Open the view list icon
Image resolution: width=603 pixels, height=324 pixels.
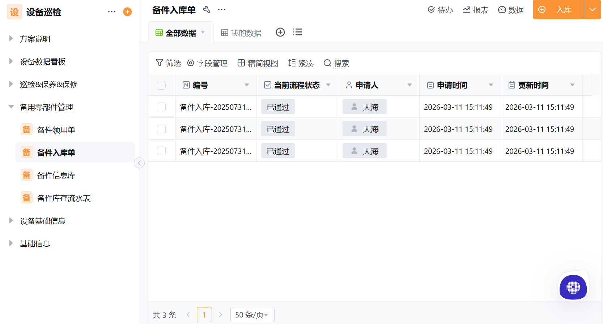tap(298, 32)
